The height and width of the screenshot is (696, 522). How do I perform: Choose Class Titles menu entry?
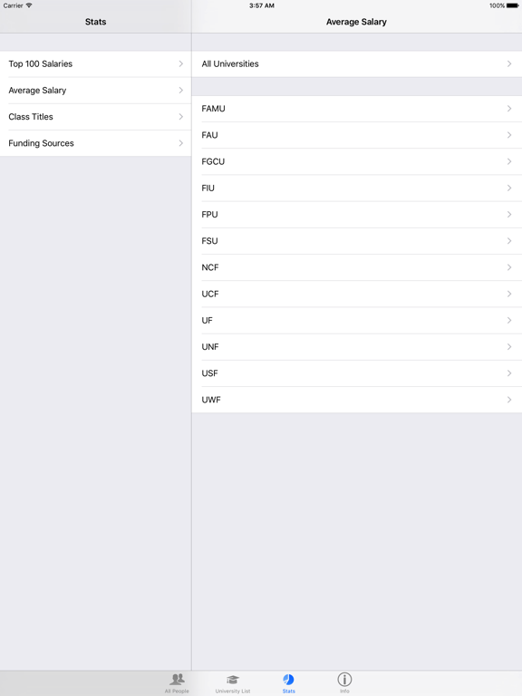[95, 117]
